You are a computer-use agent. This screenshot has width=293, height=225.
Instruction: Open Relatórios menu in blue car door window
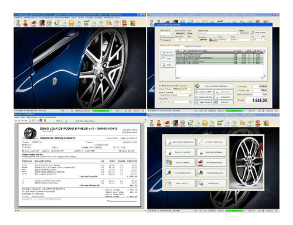(x=98, y=18)
